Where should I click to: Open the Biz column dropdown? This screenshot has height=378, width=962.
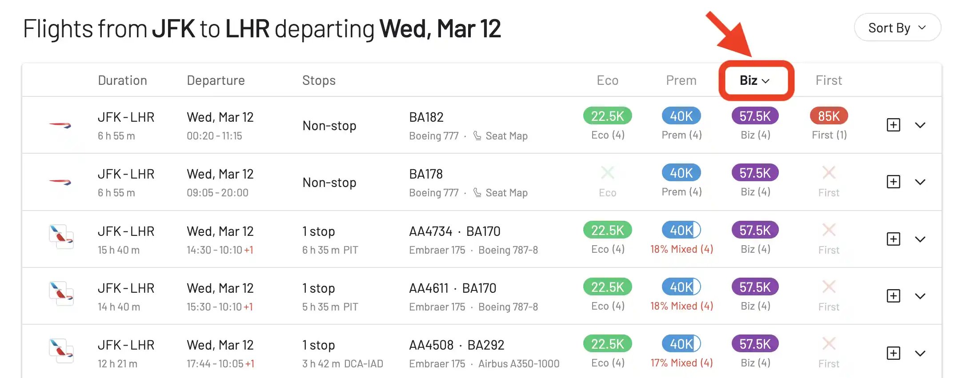tap(755, 80)
